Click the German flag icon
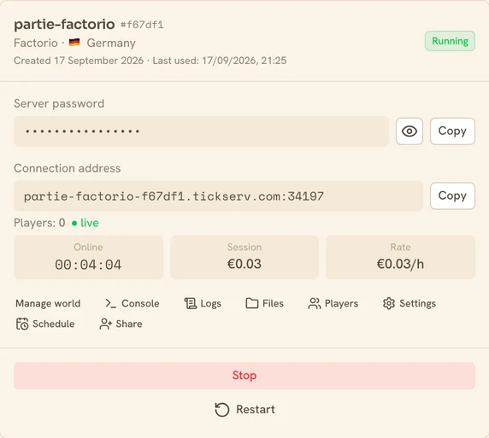This screenshot has height=438, width=489. point(74,42)
